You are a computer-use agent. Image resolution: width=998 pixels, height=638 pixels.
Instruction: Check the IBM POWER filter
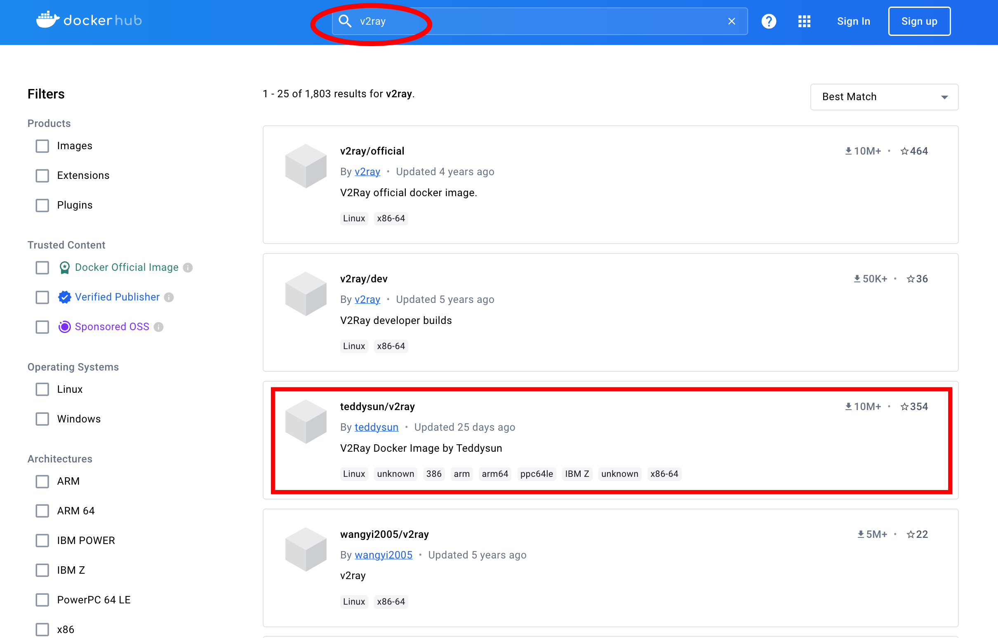coord(42,541)
